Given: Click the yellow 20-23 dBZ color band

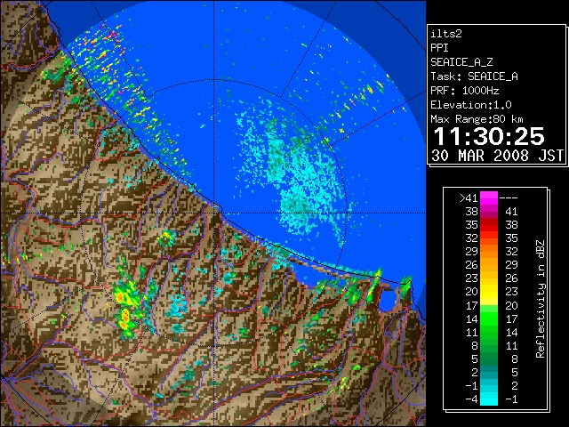Looking at the screenshot, I should (x=489, y=292).
